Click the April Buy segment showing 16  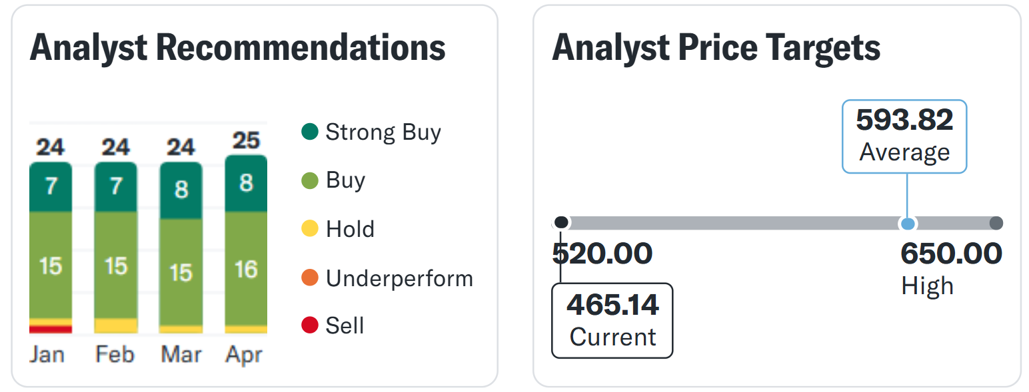(x=246, y=268)
